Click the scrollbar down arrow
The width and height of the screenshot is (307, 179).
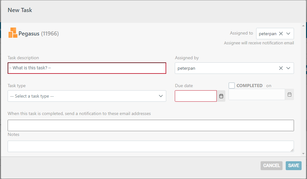[x=303, y=154]
